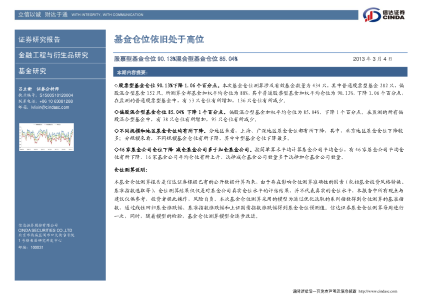Click the diamond bullet before 不同规模和地区 paragraph
421x297 pixels.
click(116, 131)
